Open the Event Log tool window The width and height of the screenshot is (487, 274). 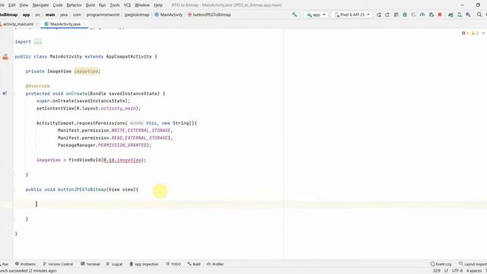(x=441, y=264)
